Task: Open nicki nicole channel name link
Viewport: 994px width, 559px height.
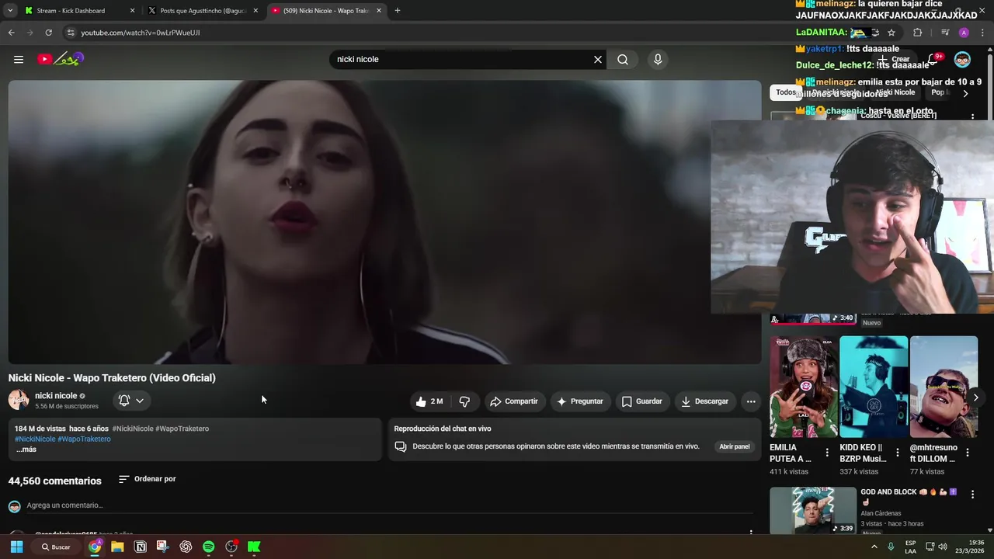Action: coord(56,396)
